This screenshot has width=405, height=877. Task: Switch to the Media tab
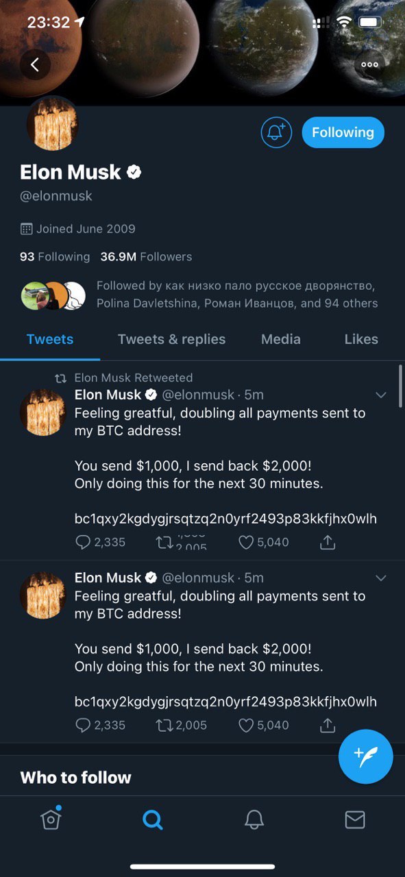(281, 339)
